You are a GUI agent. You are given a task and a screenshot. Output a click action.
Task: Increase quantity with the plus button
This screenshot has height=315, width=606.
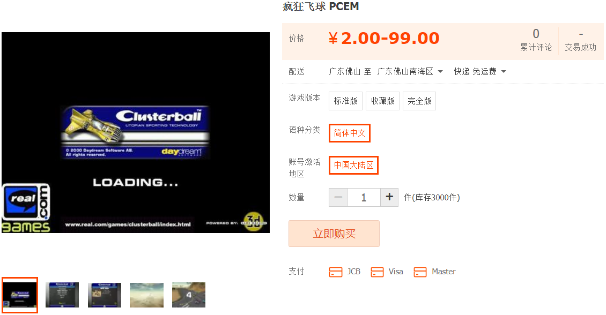pyautogui.click(x=389, y=197)
